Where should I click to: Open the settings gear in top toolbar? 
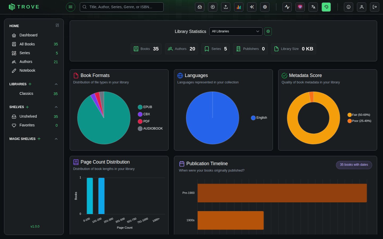coord(265,7)
